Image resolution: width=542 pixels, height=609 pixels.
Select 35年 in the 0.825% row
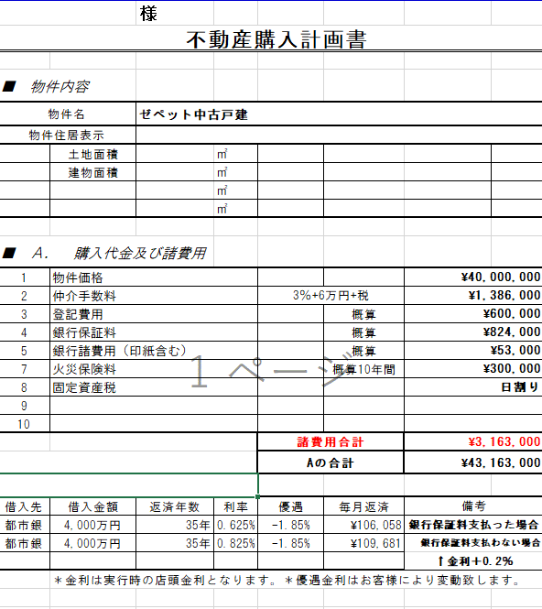[x=175, y=543]
